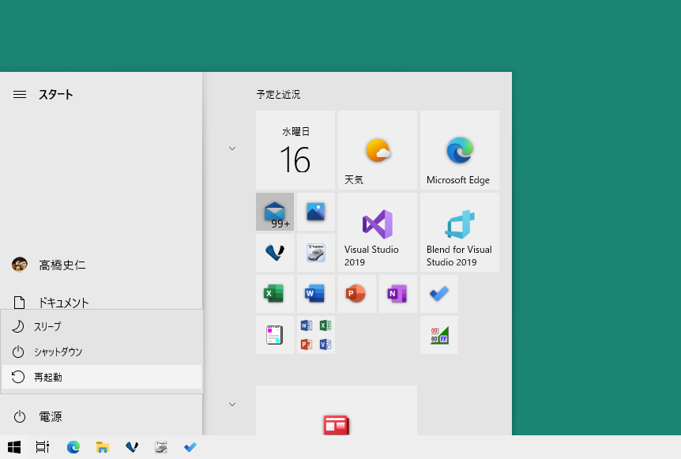Click the 電源 power button
The width and height of the screenshot is (681, 459).
pos(101,417)
